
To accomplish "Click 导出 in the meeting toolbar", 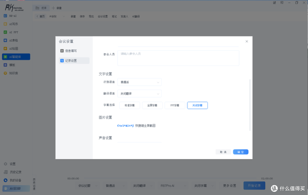I will coord(91,16).
